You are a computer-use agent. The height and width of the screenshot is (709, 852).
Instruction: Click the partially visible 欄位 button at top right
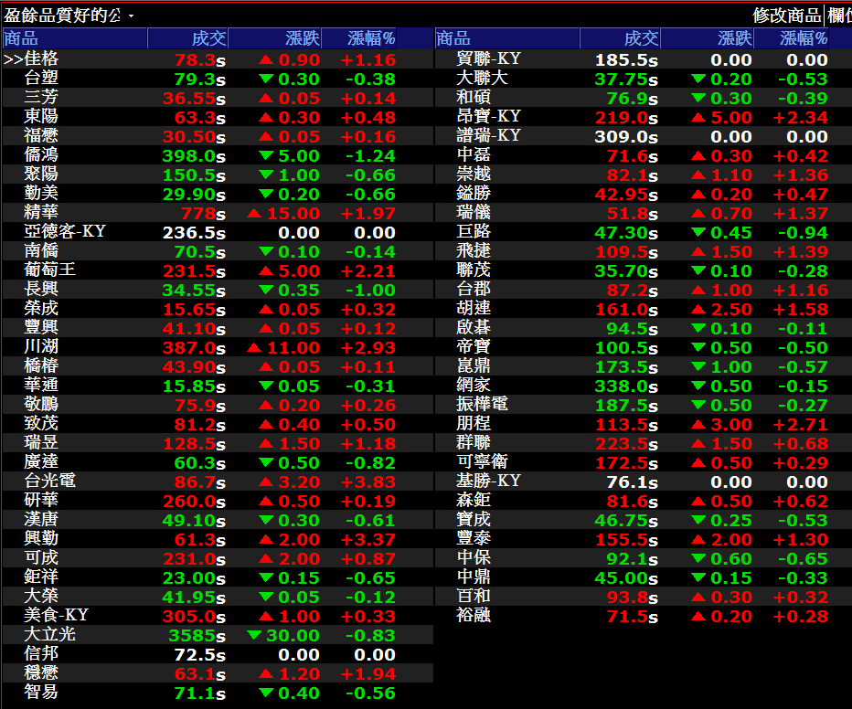[x=839, y=16]
